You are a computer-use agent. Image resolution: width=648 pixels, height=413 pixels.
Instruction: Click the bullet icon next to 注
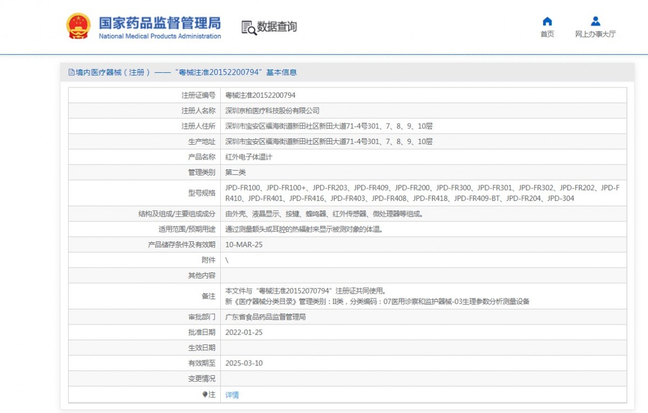(205, 395)
